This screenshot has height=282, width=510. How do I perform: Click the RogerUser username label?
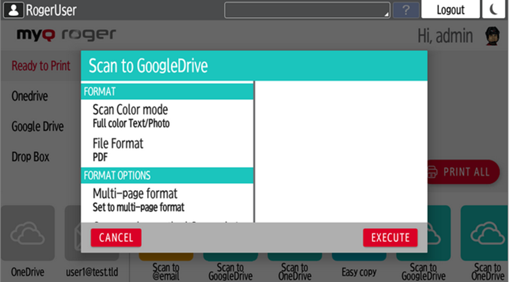tap(51, 10)
